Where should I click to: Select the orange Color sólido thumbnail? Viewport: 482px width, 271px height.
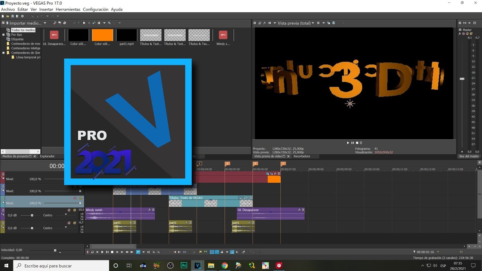coord(102,35)
